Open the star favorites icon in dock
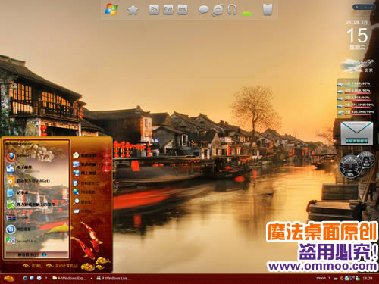The height and width of the screenshot is (284, 379). pos(133,10)
